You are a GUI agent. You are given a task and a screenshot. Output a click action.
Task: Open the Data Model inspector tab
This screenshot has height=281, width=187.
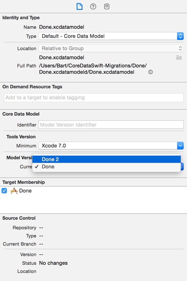pos(107,7)
